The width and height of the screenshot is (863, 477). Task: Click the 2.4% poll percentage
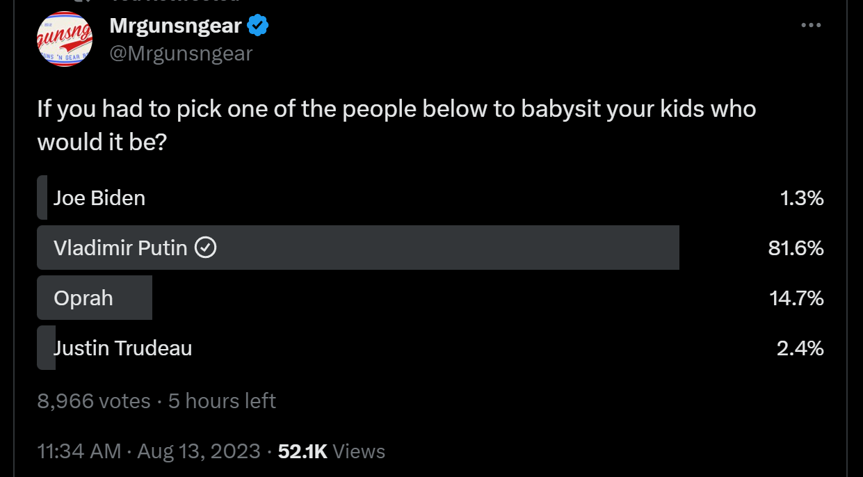(x=800, y=348)
